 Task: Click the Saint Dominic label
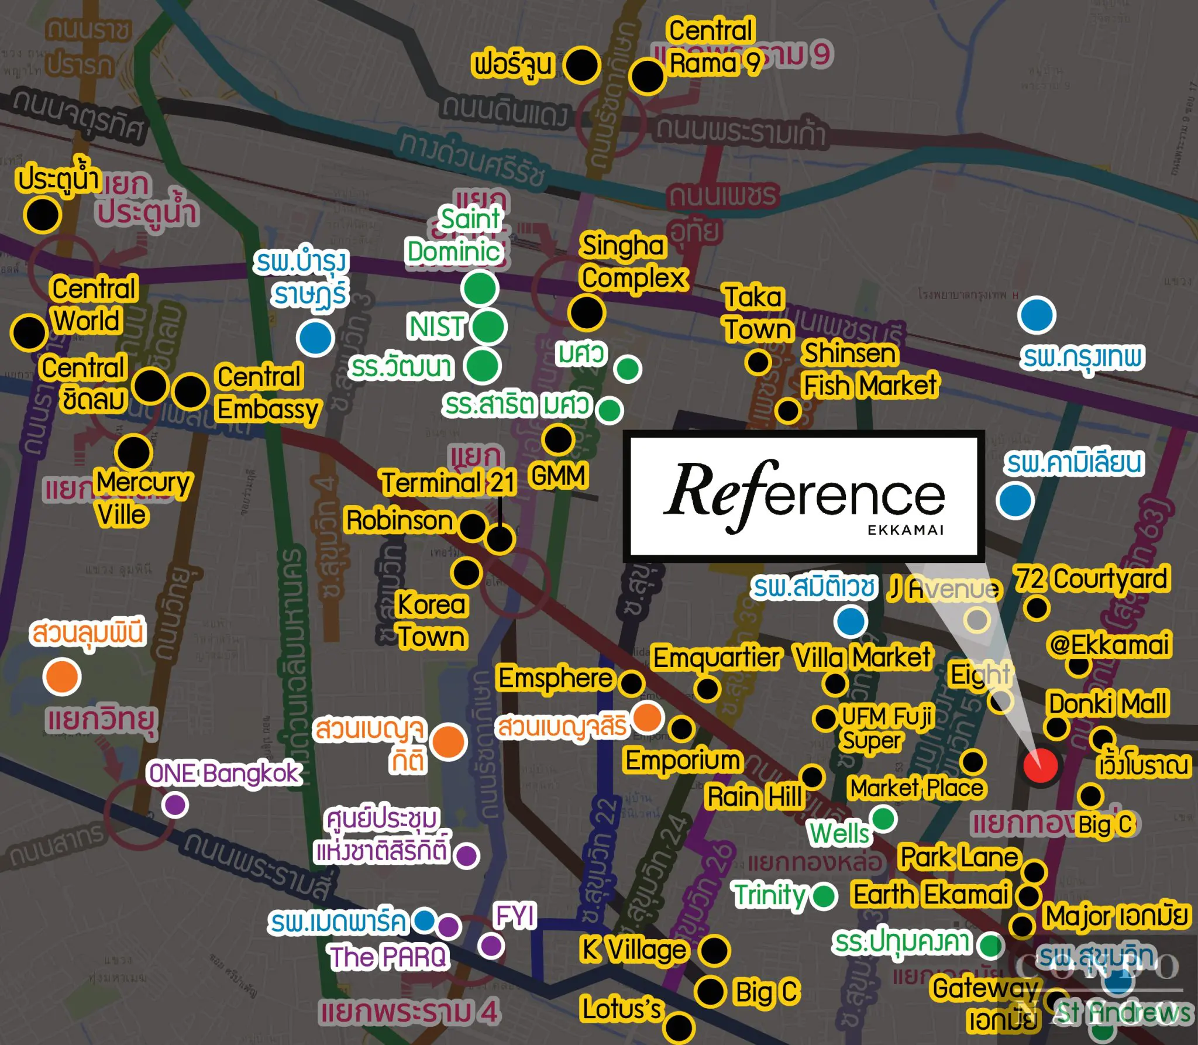pos(455,236)
